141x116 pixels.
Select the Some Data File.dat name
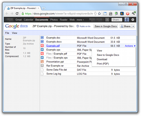click(x=57, y=70)
